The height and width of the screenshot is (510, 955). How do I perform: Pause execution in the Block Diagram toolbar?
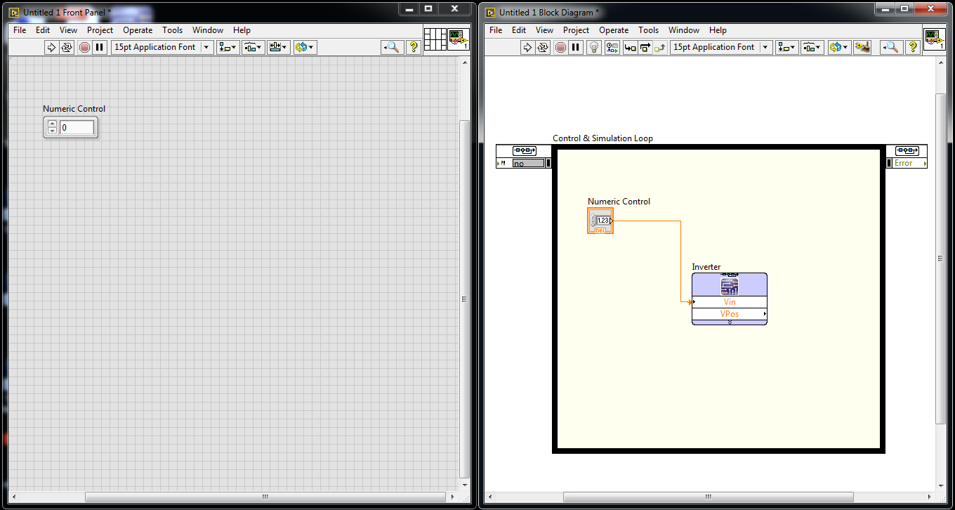(576, 47)
